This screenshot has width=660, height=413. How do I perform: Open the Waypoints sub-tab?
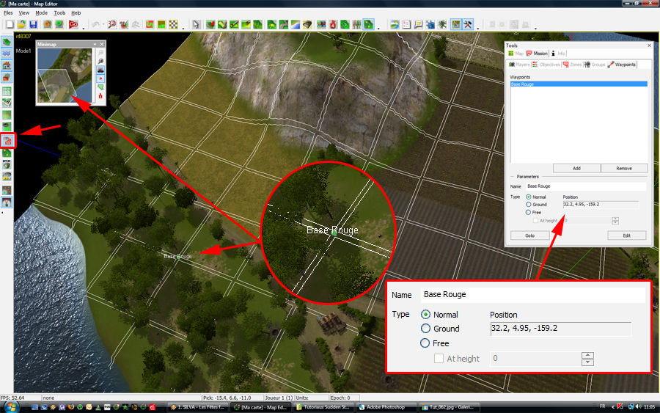click(x=622, y=65)
